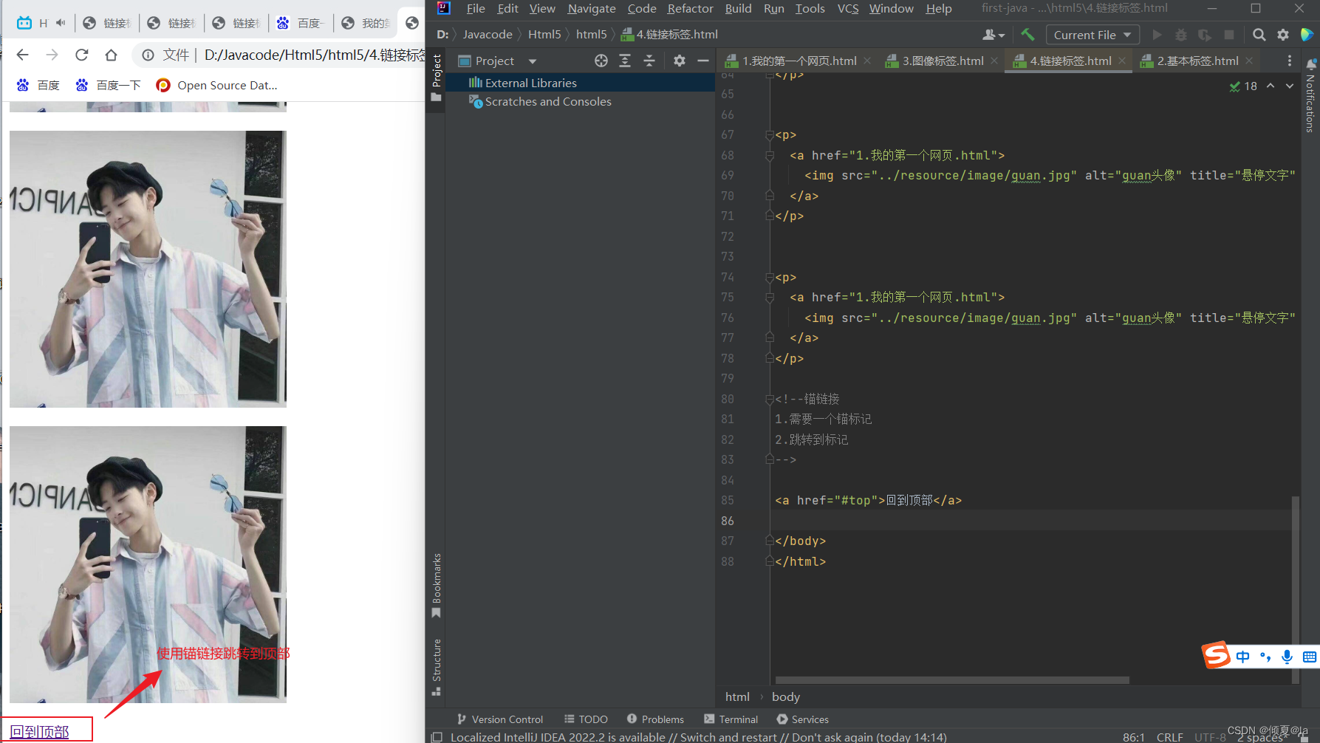Image resolution: width=1320 pixels, height=743 pixels.
Task: Click the editor horizontal scrollbar
Action: [x=952, y=680]
